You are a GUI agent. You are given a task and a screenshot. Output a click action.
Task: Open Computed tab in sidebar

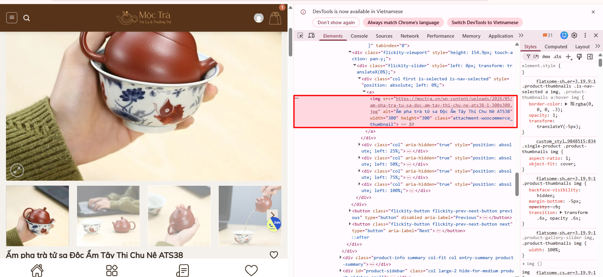[556, 47]
